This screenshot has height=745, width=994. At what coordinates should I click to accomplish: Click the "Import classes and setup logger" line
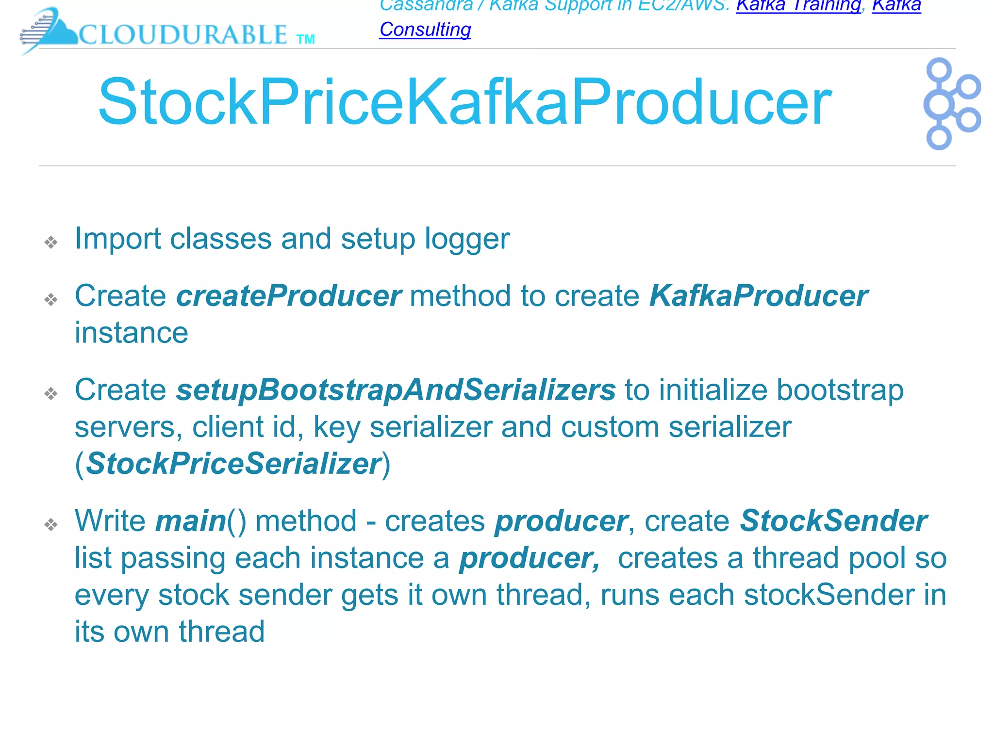pyautogui.click(x=292, y=239)
